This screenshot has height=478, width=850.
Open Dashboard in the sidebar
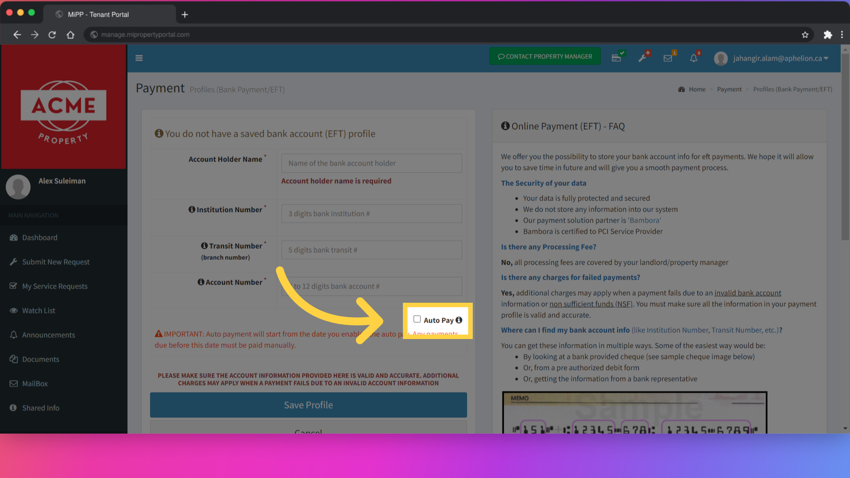(x=40, y=238)
